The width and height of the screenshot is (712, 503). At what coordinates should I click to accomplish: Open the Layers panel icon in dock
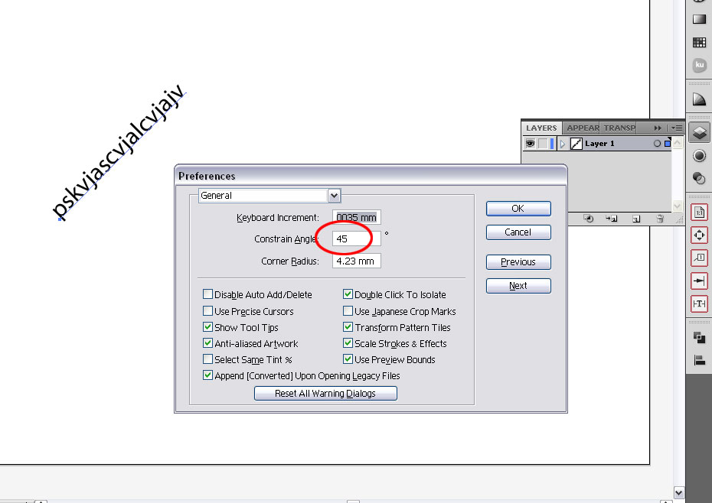tap(699, 133)
